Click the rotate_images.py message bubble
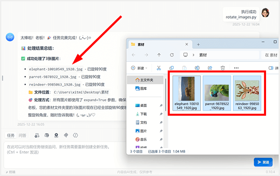 coord(241,14)
